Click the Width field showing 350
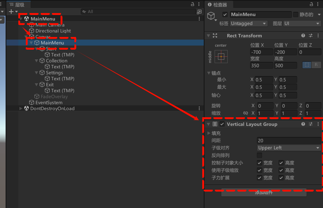 click(261, 65)
